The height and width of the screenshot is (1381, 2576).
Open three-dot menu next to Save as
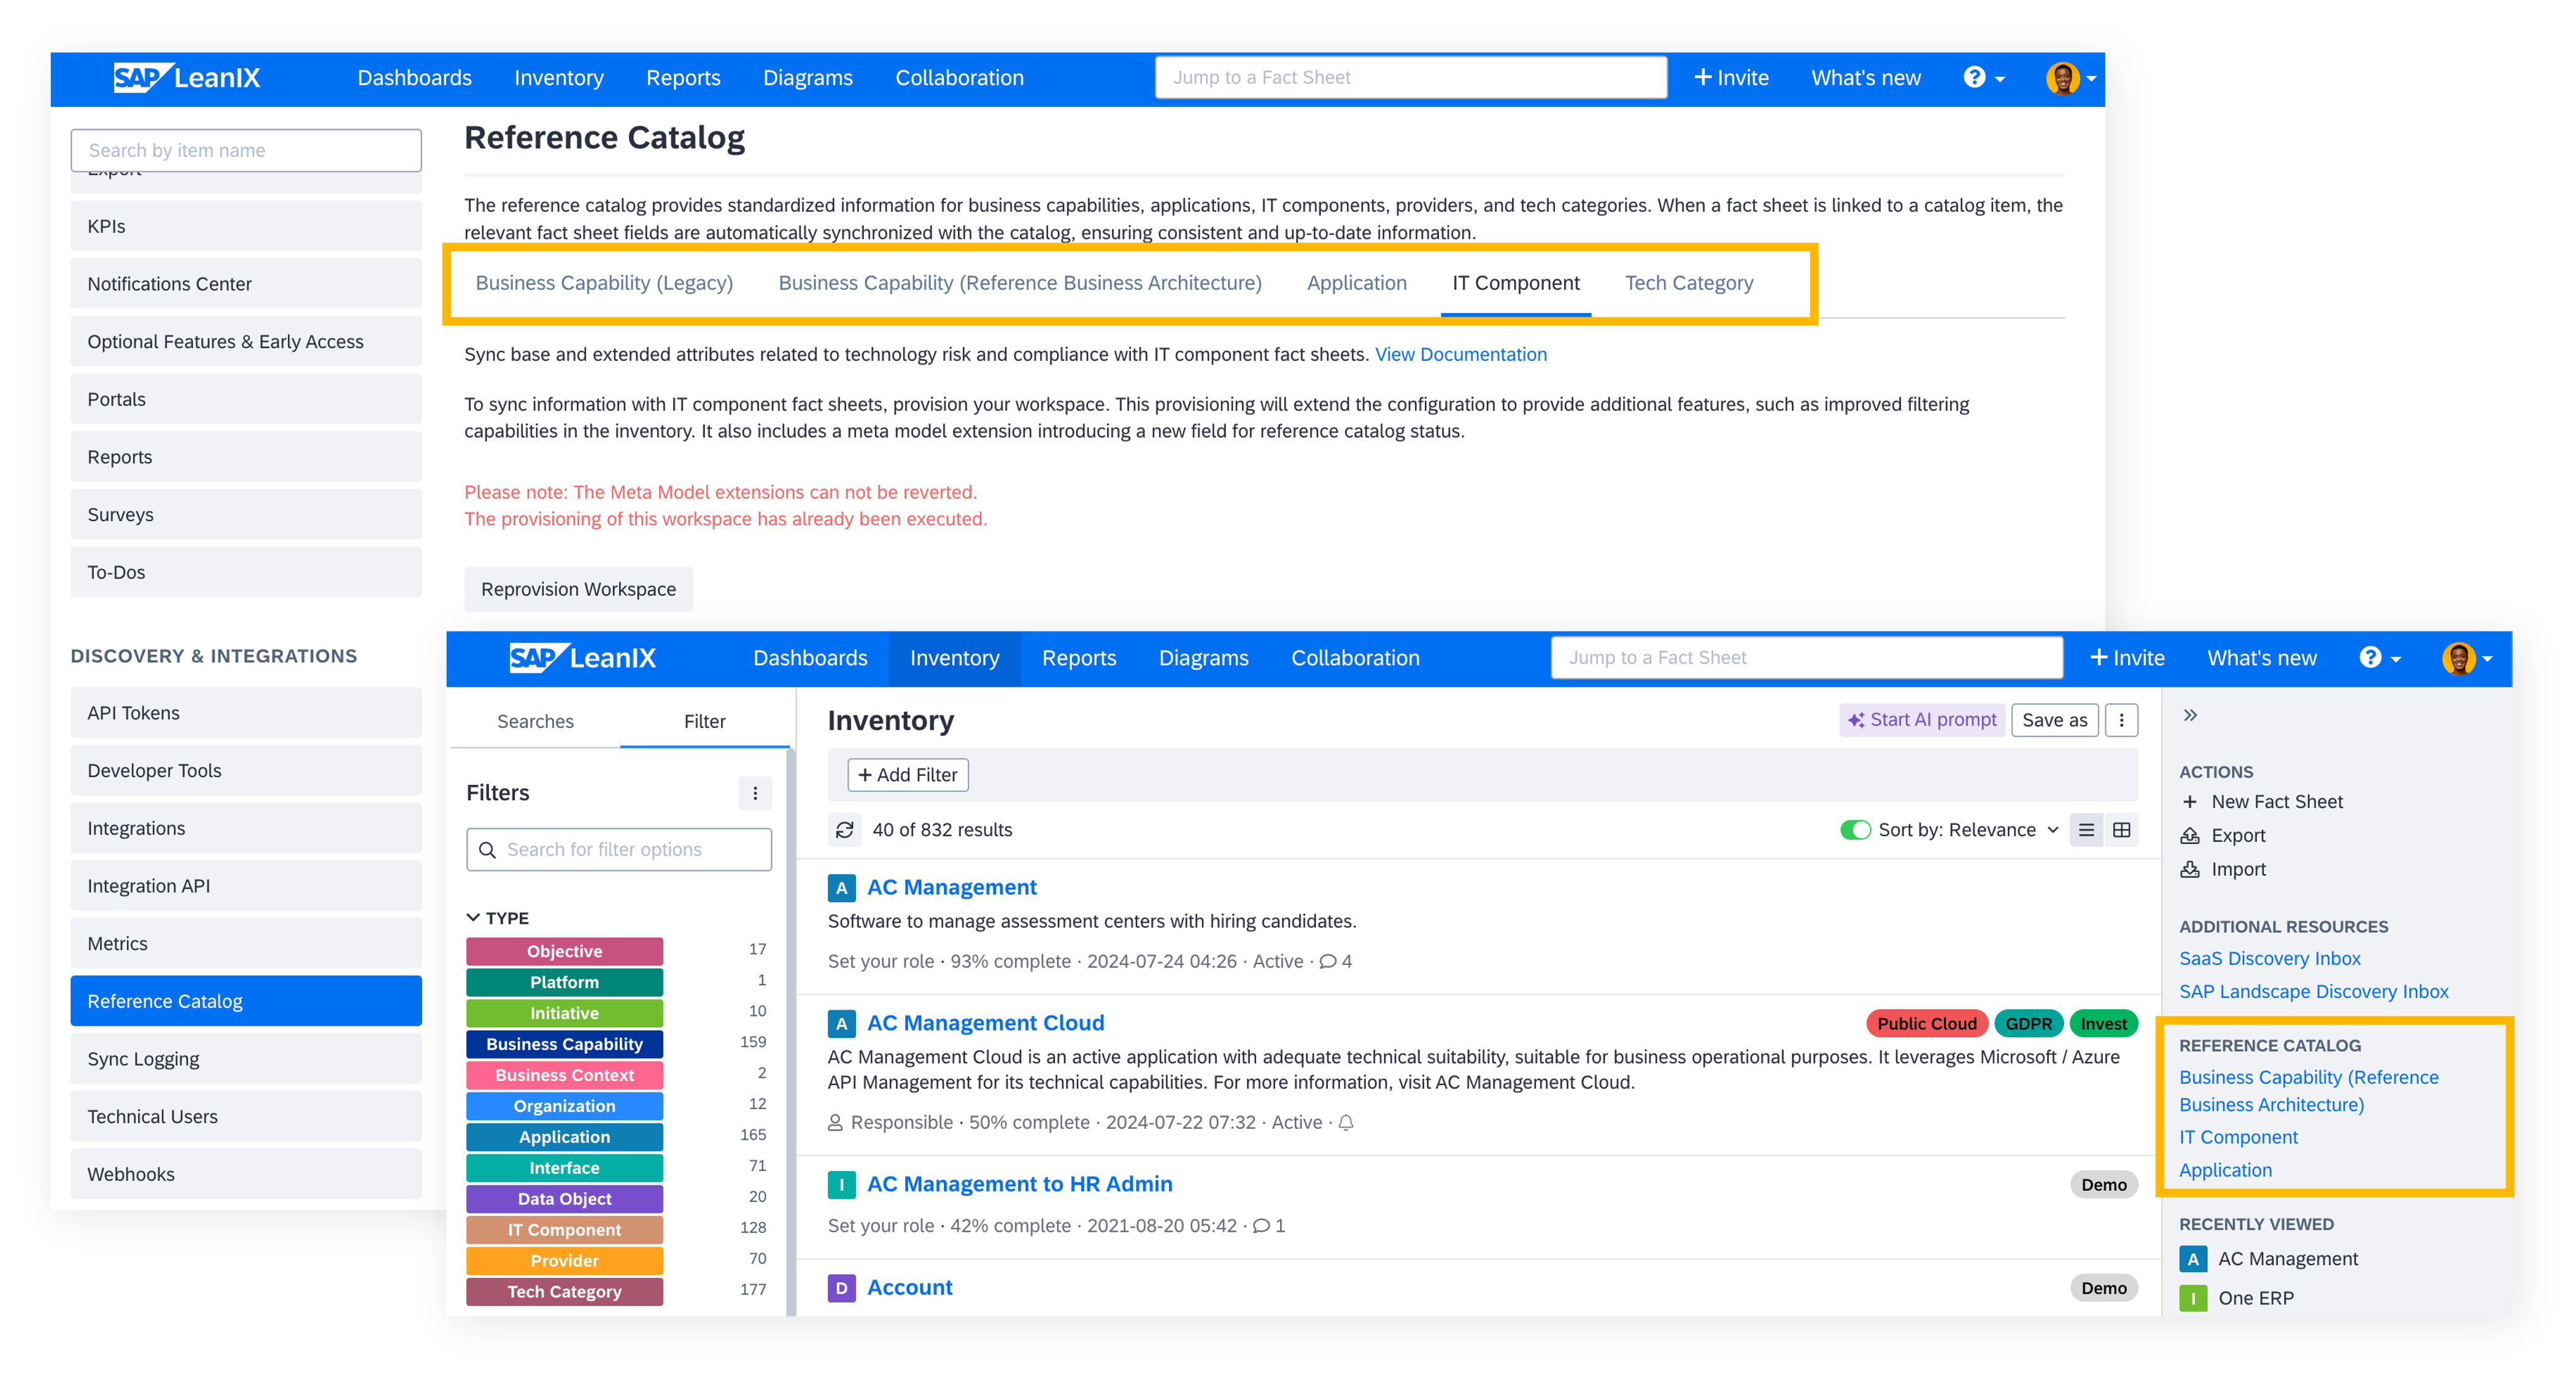point(2121,720)
